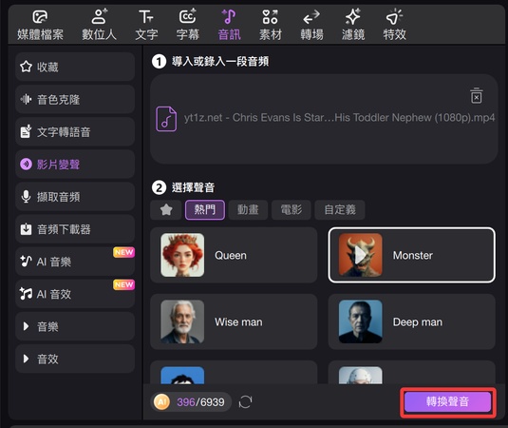Select 影片變聲 voice changer

pos(75,165)
